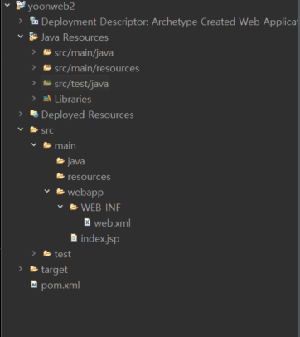Click the src/main/resources package folder icon
This screenshot has width=300, height=337.
(47, 67)
